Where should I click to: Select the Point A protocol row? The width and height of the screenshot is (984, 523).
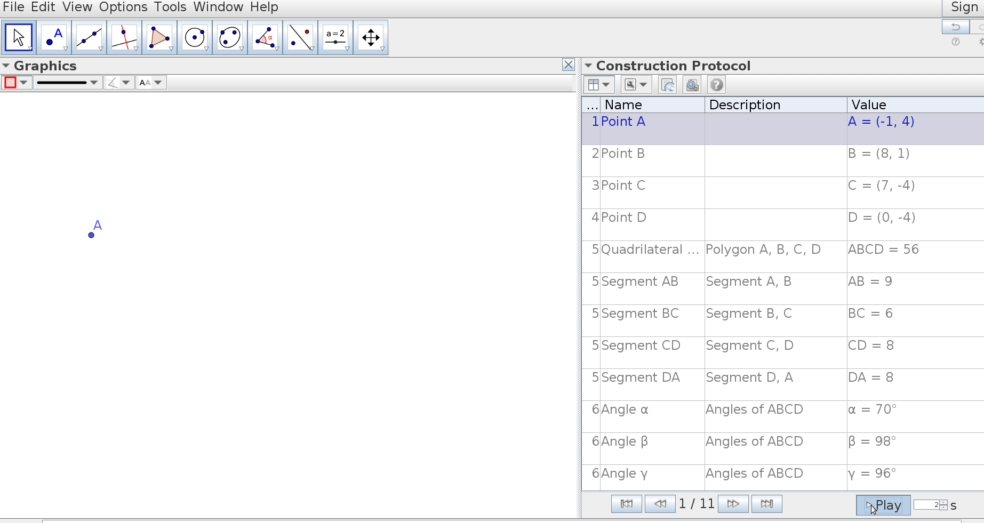coord(783,128)
